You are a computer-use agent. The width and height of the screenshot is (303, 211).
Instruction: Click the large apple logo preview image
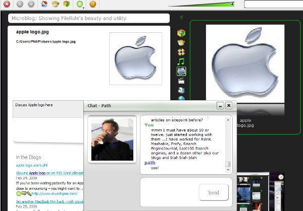[x=245, y=64]
